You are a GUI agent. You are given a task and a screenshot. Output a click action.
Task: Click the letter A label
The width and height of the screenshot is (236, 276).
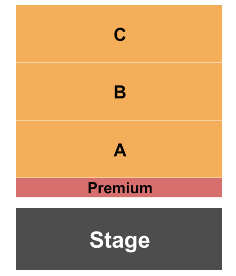point(120,150)
